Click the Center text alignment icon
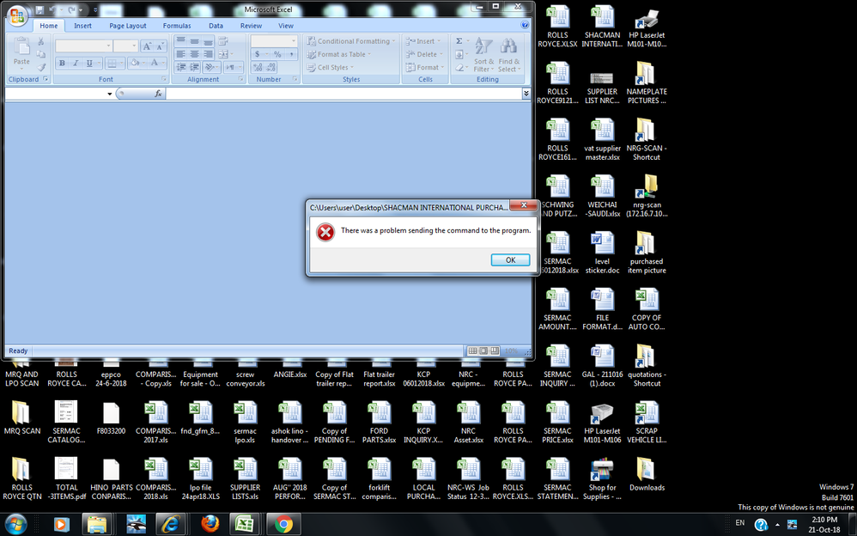This screenshot has width=857, height=536. 194,54
